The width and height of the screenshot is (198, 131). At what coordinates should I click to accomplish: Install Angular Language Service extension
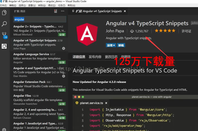[62, 62]
